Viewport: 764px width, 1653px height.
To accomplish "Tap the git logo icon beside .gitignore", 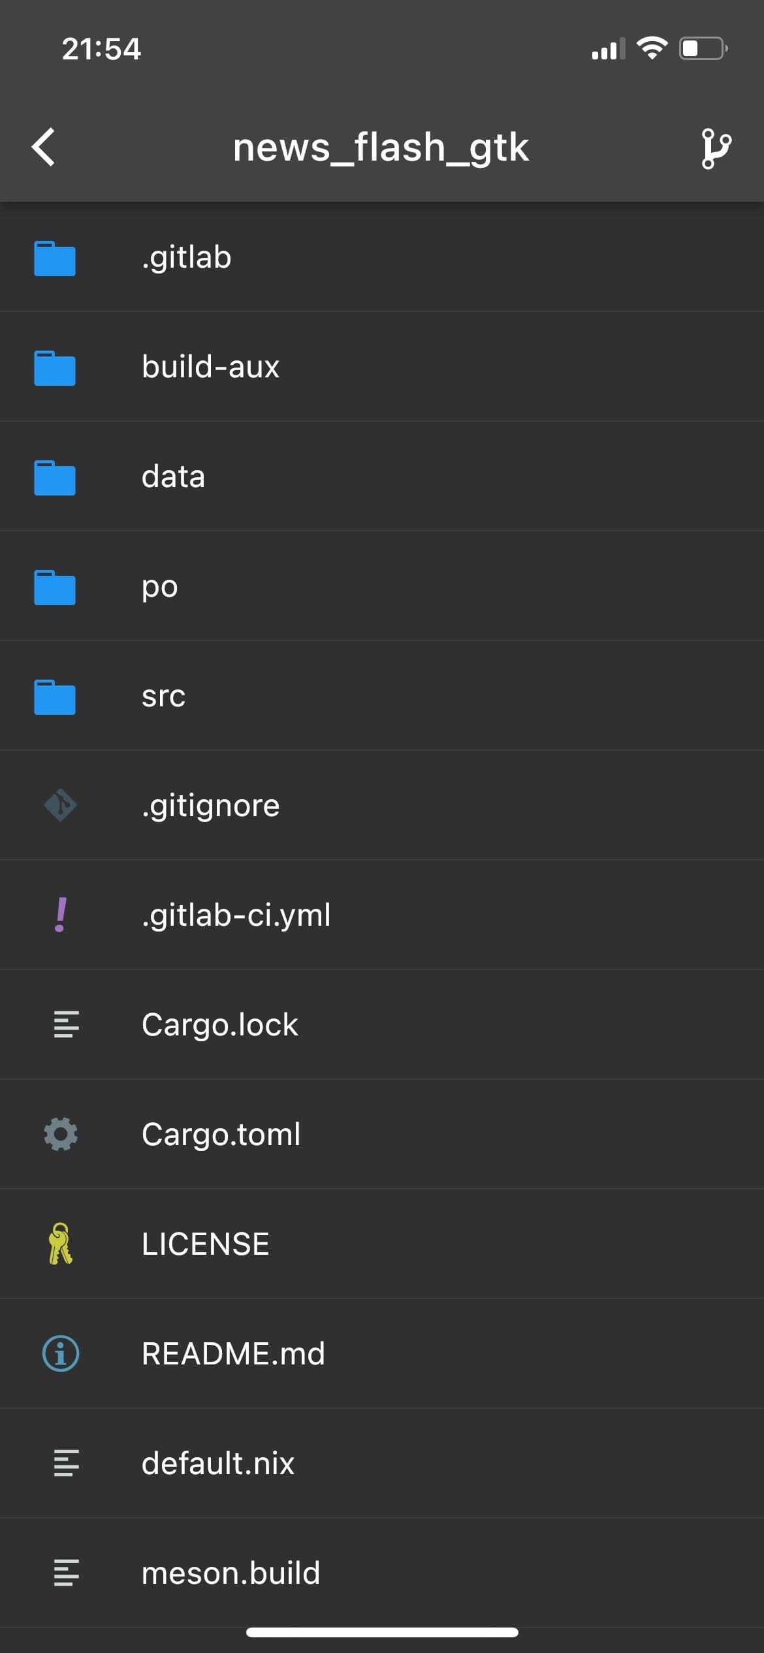I will tap(61, 806).
